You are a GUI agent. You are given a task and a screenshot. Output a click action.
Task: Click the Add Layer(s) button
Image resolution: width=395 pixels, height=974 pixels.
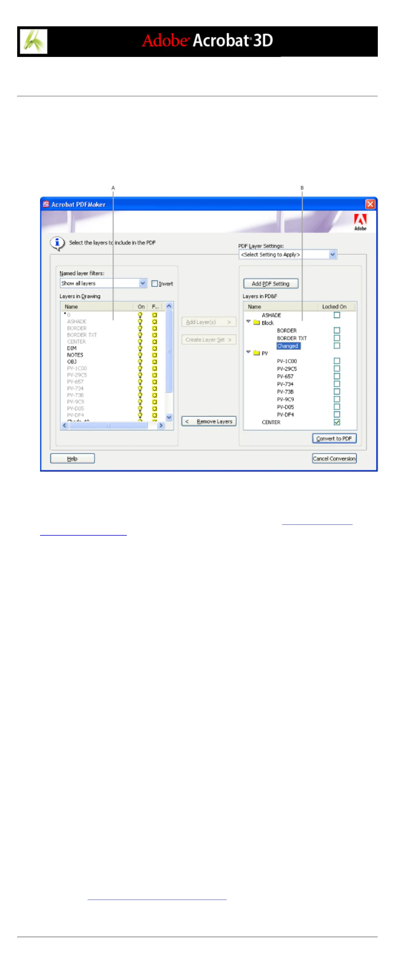209,322
